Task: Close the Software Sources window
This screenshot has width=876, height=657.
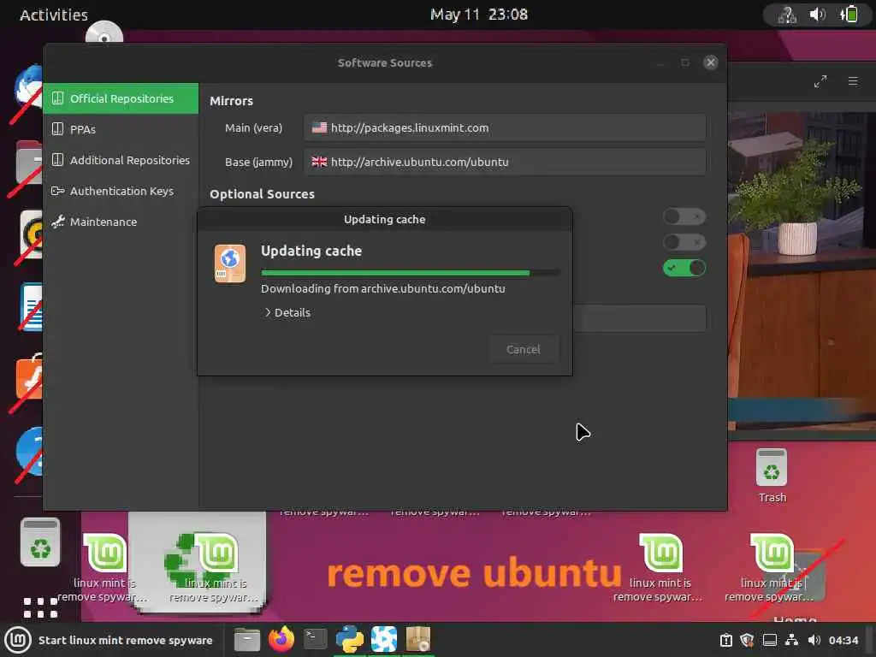Action: (711, 62)
